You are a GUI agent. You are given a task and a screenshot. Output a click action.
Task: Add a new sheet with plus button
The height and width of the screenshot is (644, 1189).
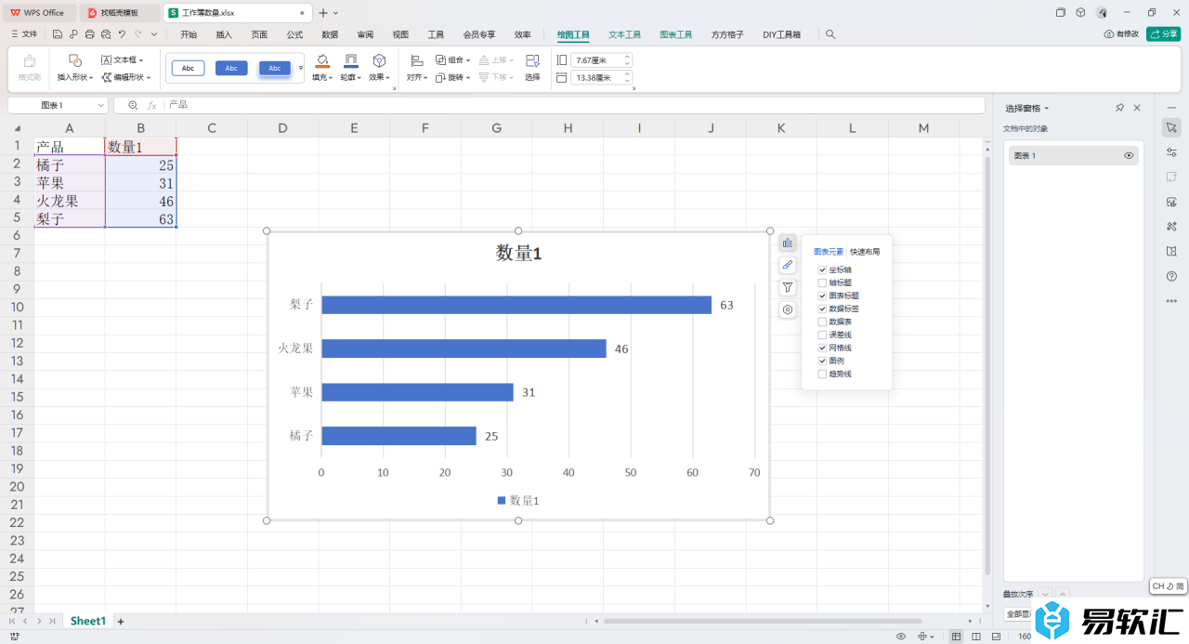[120, 621]
